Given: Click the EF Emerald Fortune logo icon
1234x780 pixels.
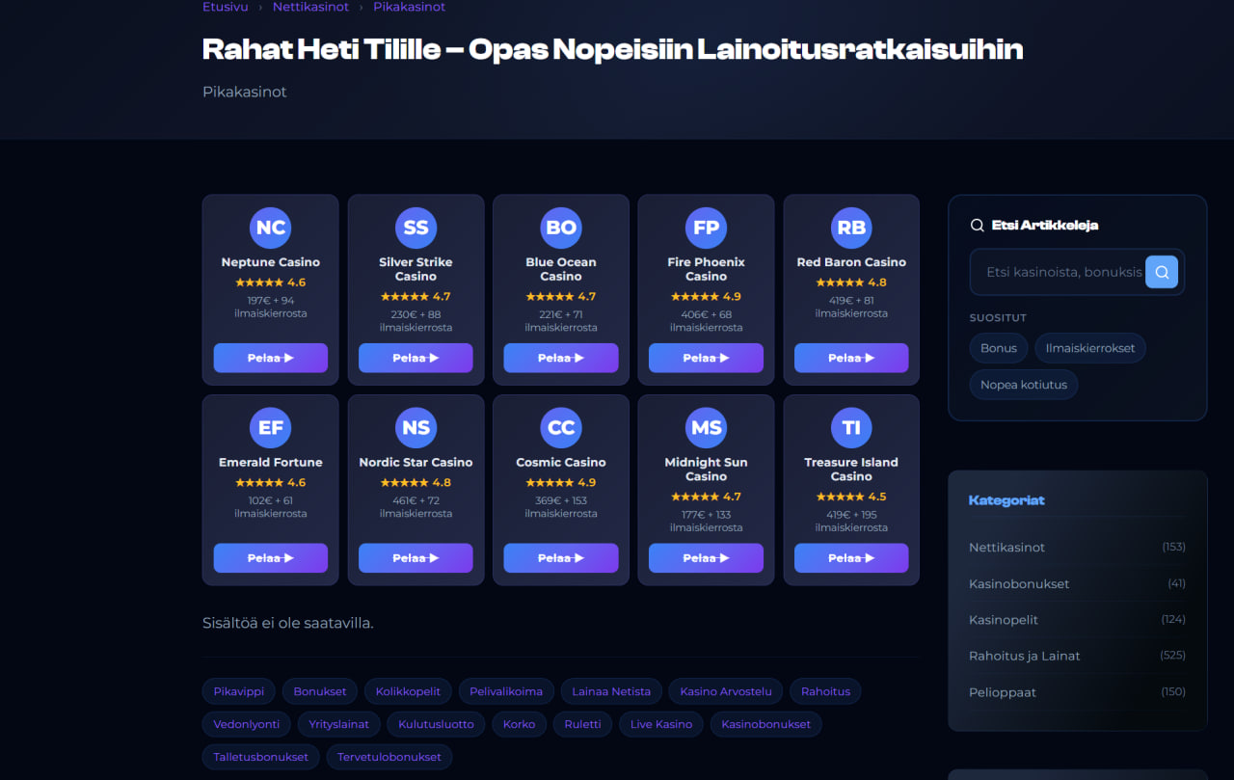Looking at the screenshot, I should 270,428.
